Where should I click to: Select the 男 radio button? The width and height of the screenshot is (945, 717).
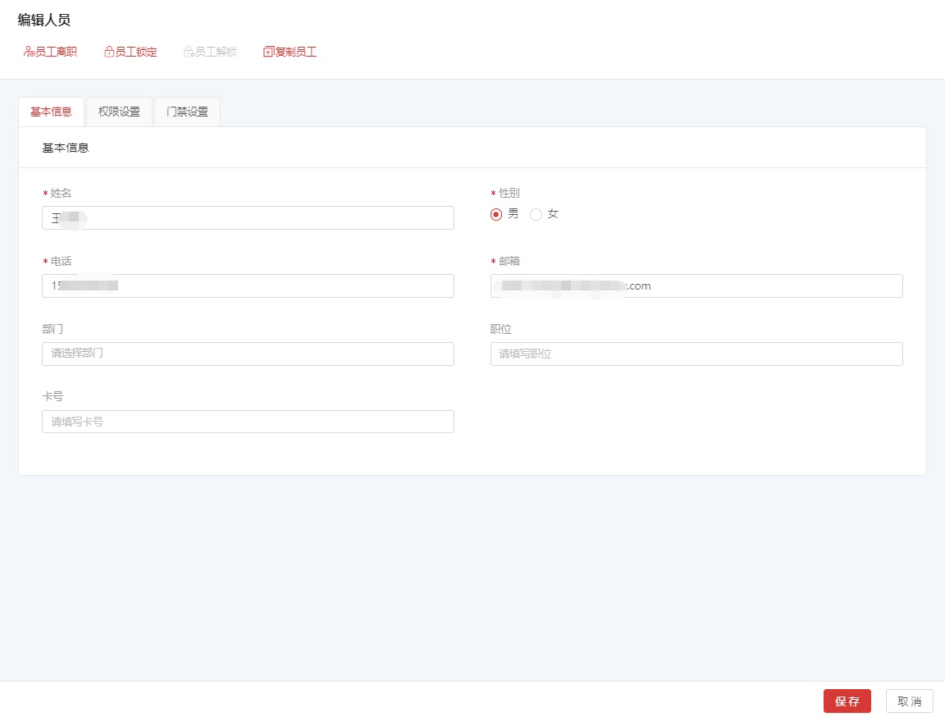[x=495, y=214]
